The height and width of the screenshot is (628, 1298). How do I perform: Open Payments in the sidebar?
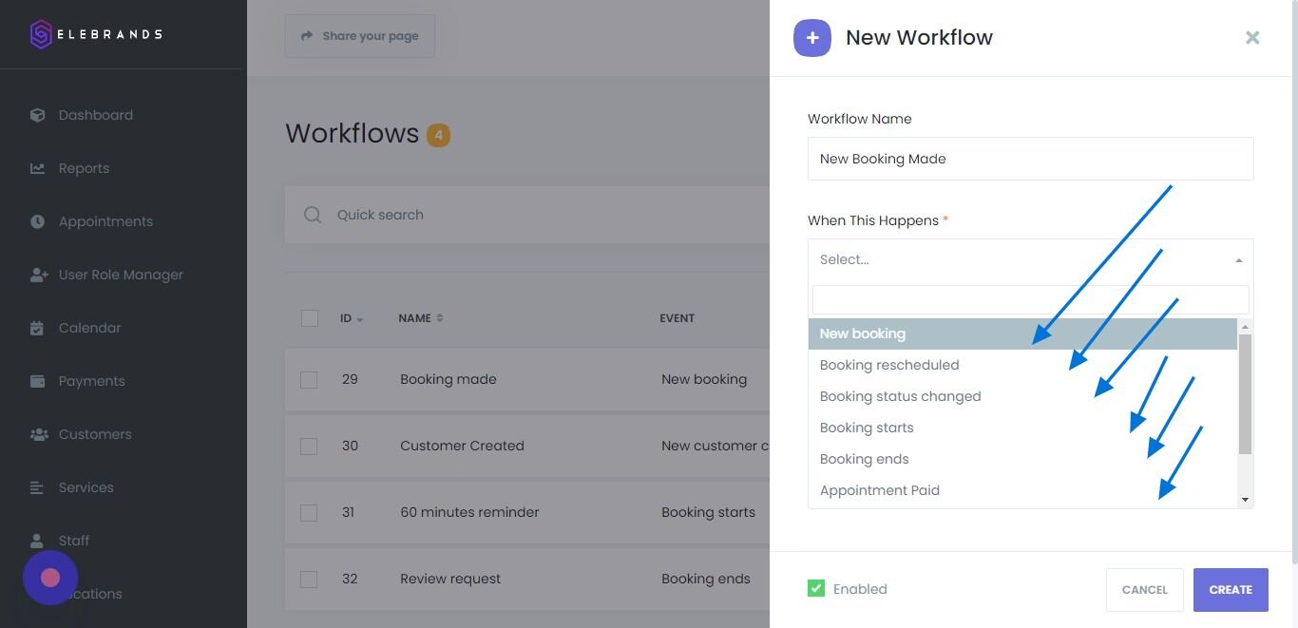point(91,381)
